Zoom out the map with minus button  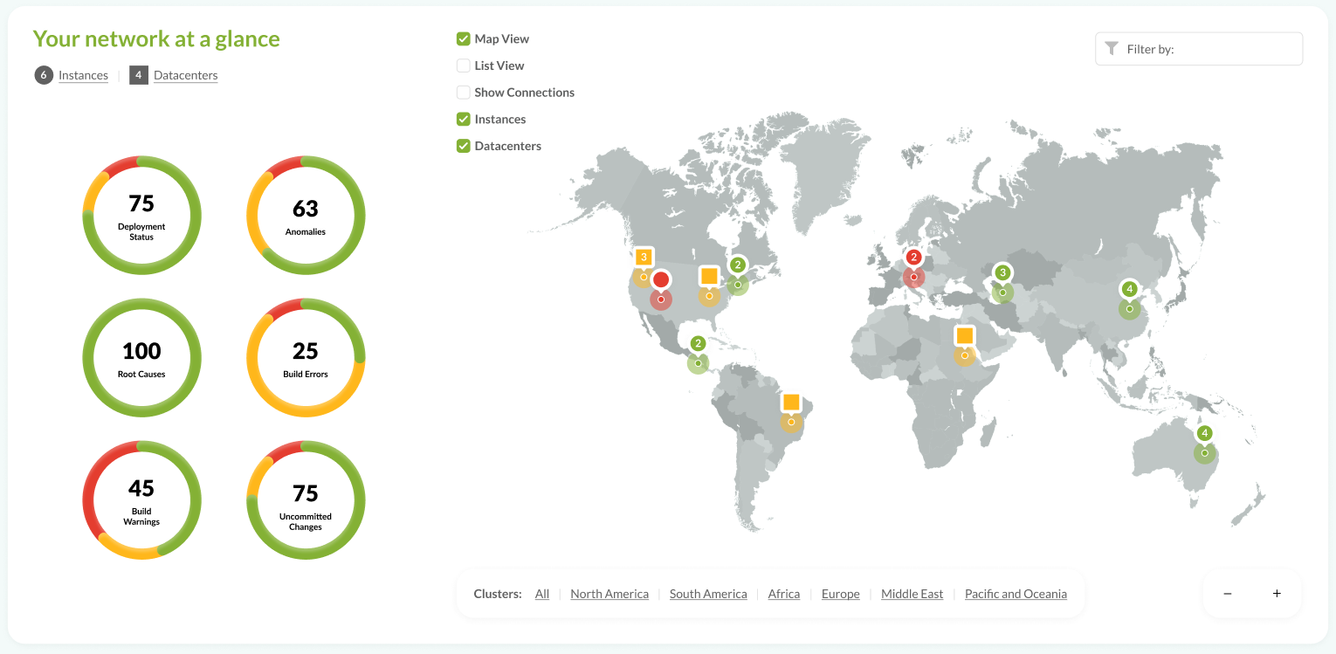coord(1227,594)
